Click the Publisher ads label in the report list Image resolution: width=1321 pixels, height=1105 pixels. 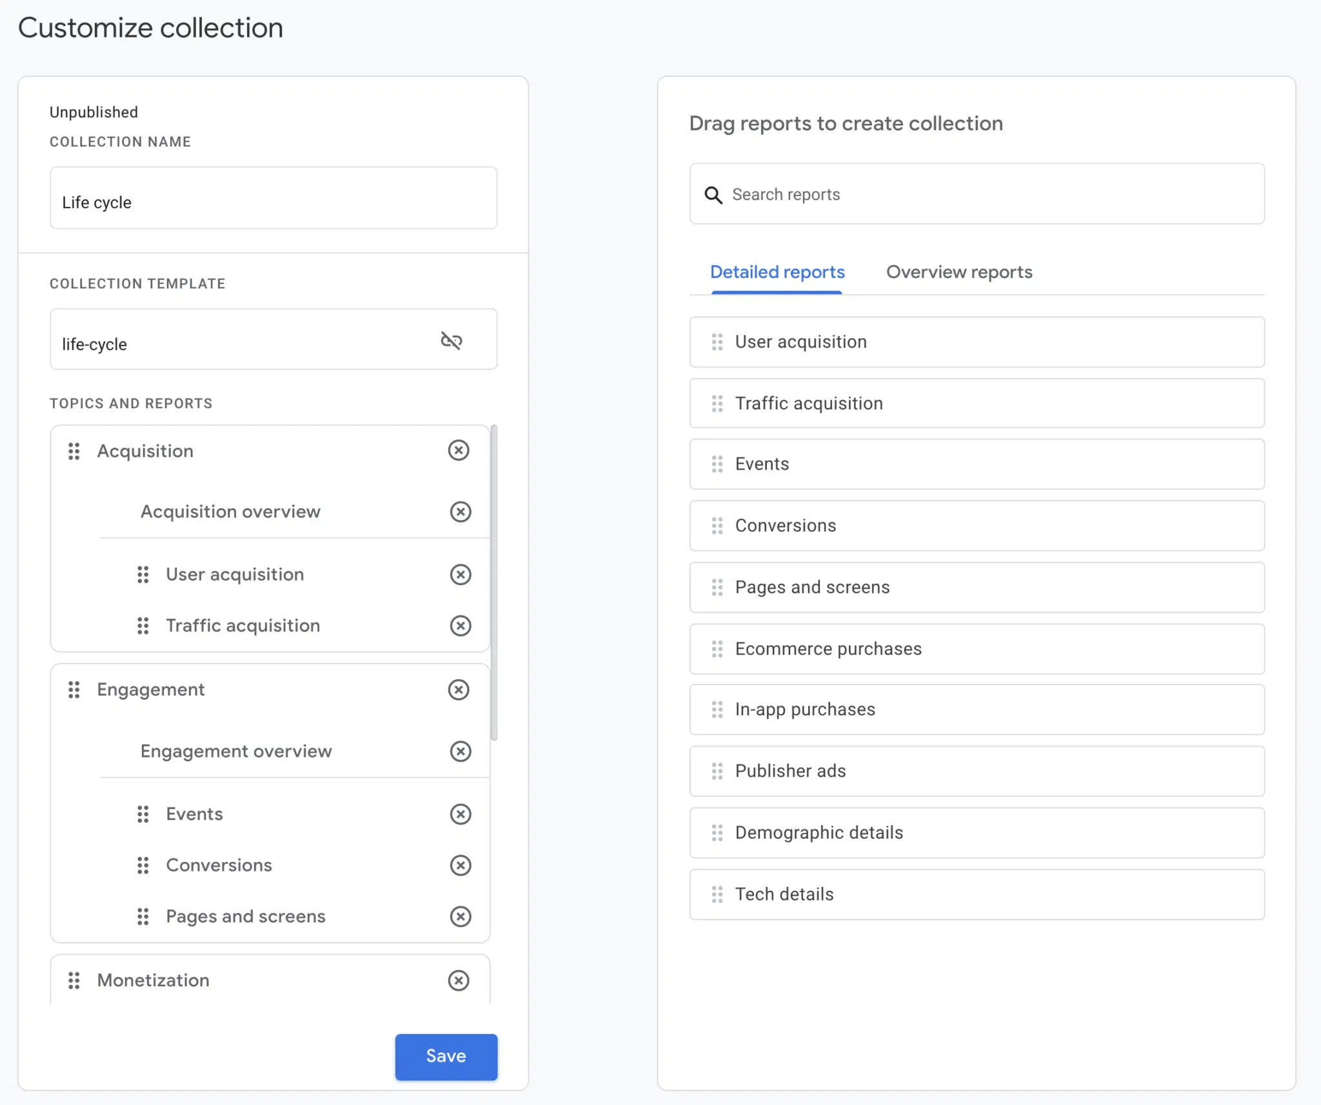click(x=790, y=771)
